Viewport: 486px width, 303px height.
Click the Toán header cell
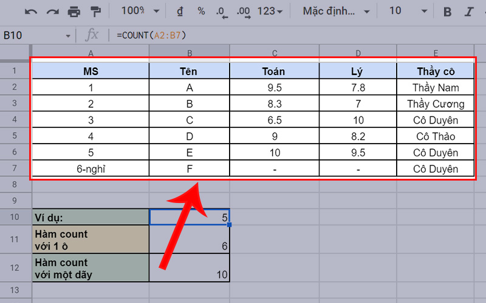[275, 71]
